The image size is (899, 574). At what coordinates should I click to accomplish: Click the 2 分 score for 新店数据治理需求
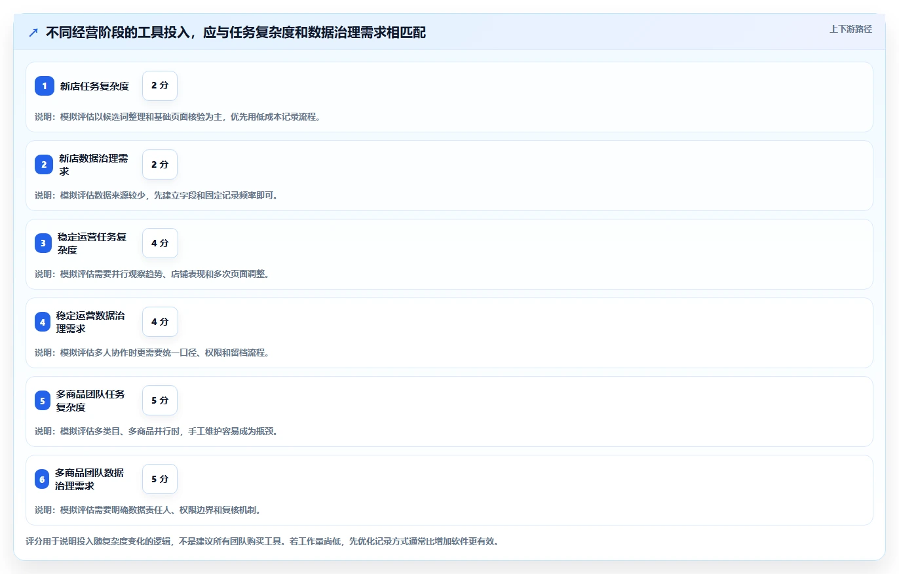click(160, 164)
